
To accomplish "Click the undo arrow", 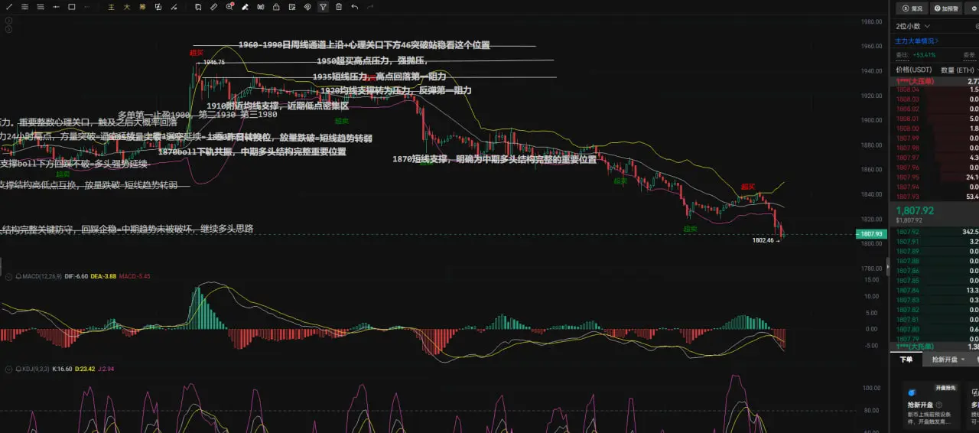I will (x=354, y=7).
